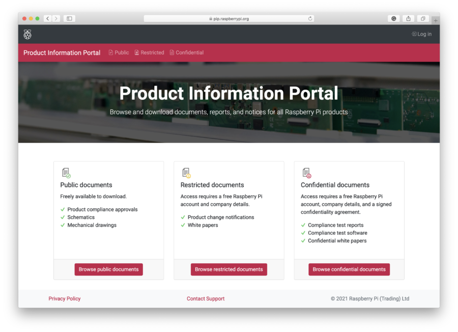Click the privacy shield icon in the browser toolbar
458x332 pixels.
(393, 18)
